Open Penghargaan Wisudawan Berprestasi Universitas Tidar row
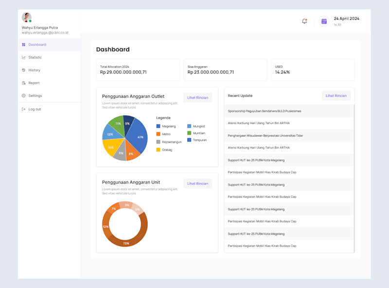389x288 pixels. click(x=289, y=136)
